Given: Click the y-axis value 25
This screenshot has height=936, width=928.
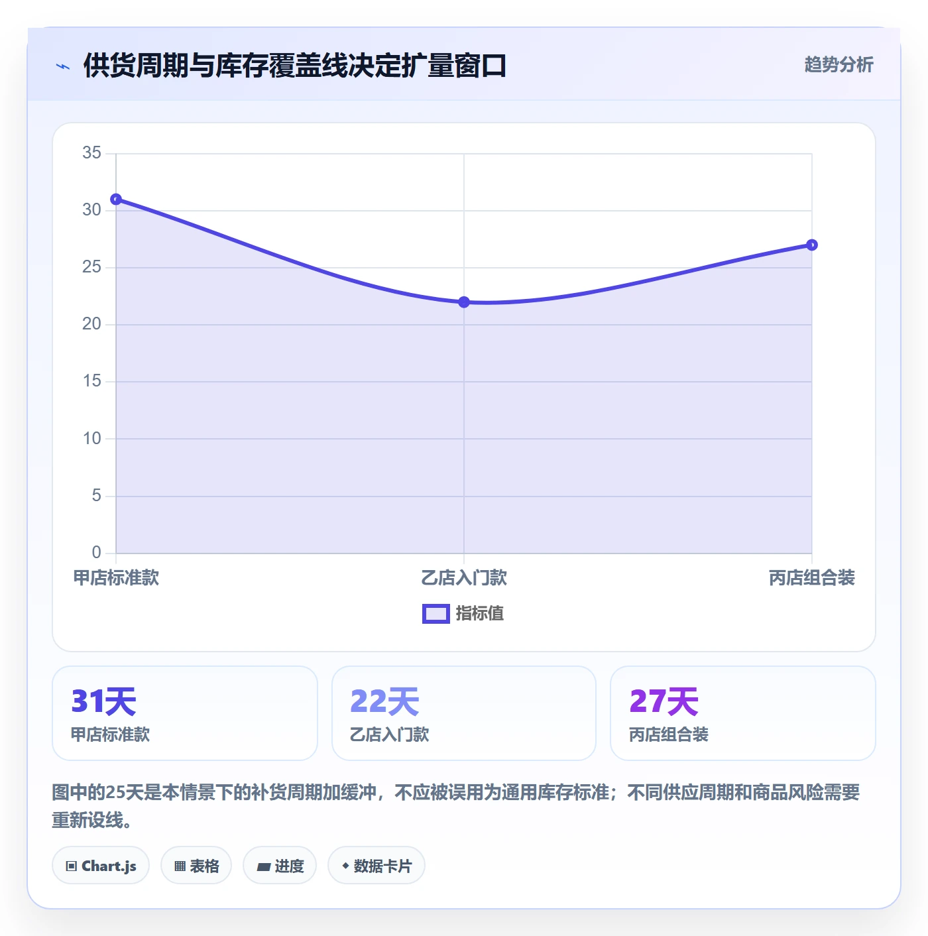Looking at the screenshot, I should pos(91,267).
